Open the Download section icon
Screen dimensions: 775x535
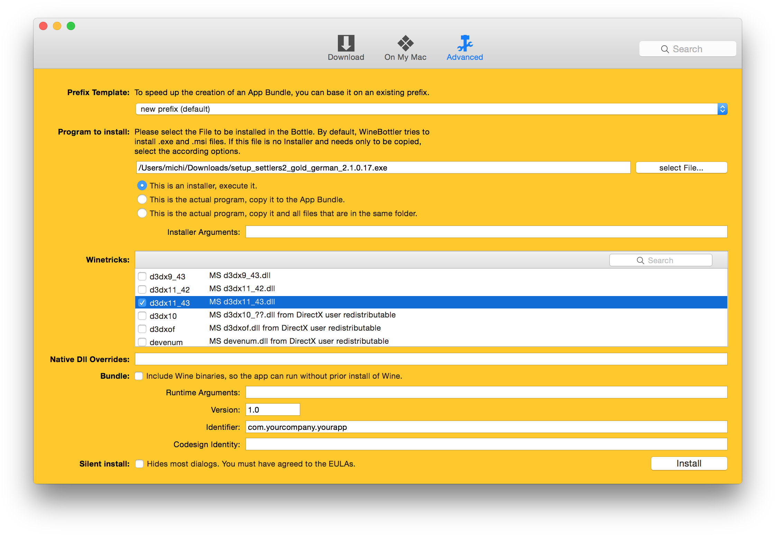tap(346, 43)
